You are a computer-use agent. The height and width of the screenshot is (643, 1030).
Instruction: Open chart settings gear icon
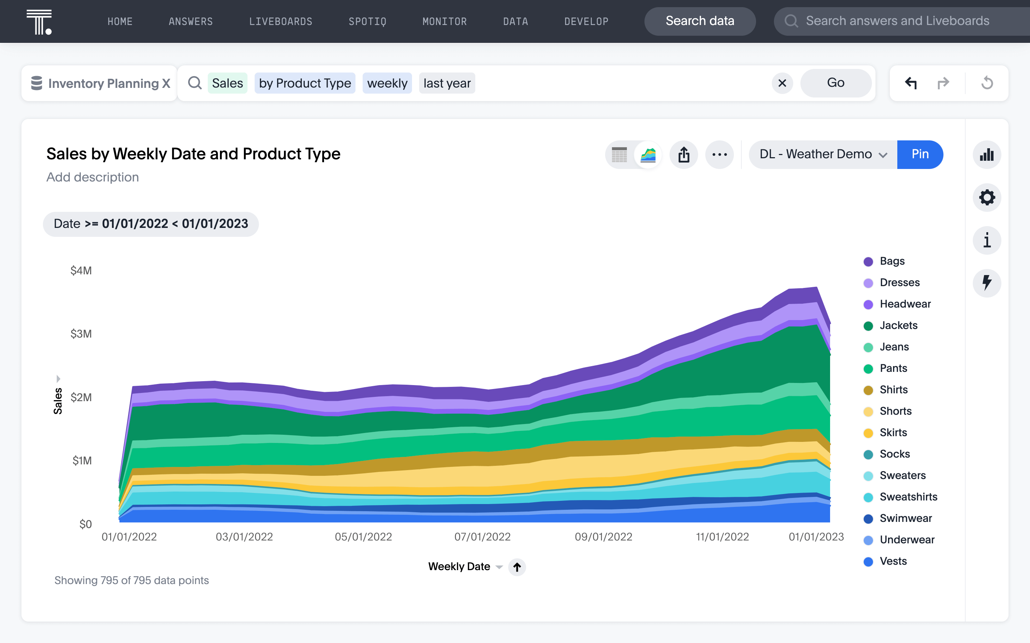click(987, 197)
